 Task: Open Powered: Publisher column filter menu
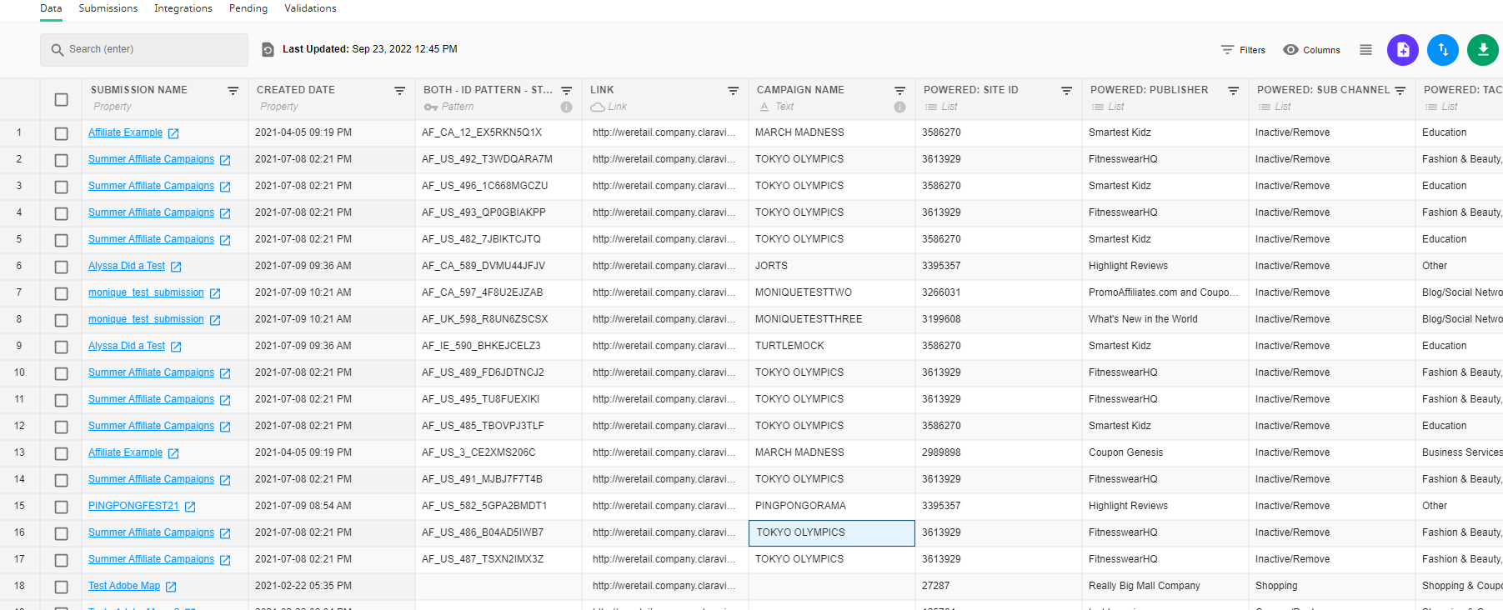1234,91
